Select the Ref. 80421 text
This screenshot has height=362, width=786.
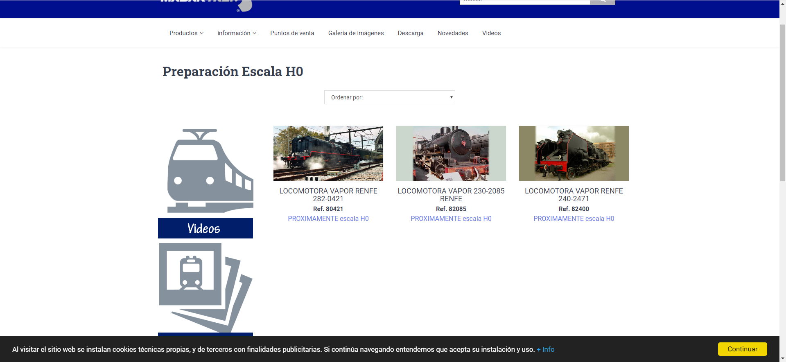coord(328,209)
